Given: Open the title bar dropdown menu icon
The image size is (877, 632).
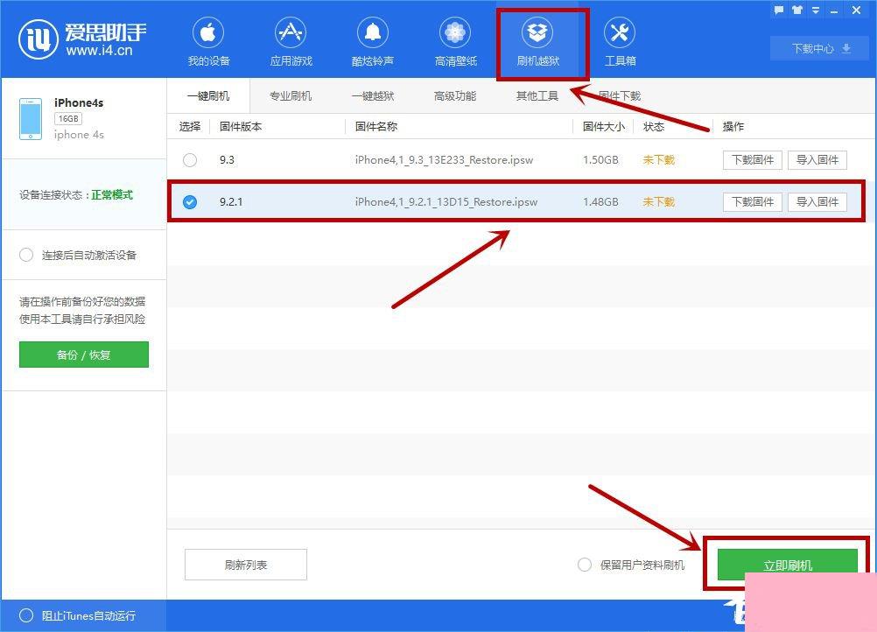Looking at the screenshot, I should pyautogui.click(x=816, y=11).
